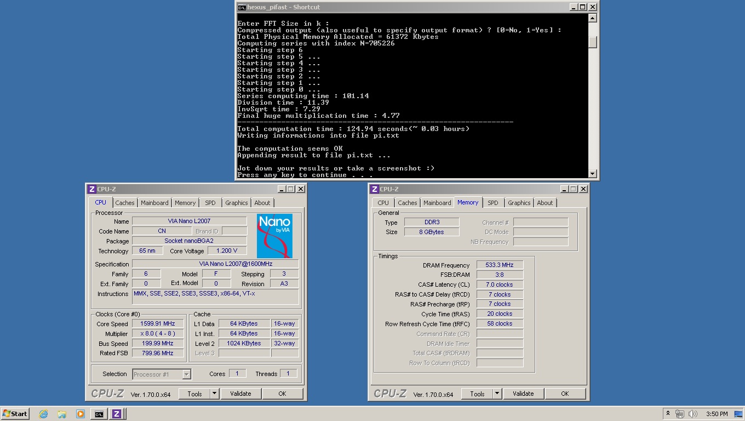Click the Show desktop tray icon
745x421 pixels.
(738, 414)
